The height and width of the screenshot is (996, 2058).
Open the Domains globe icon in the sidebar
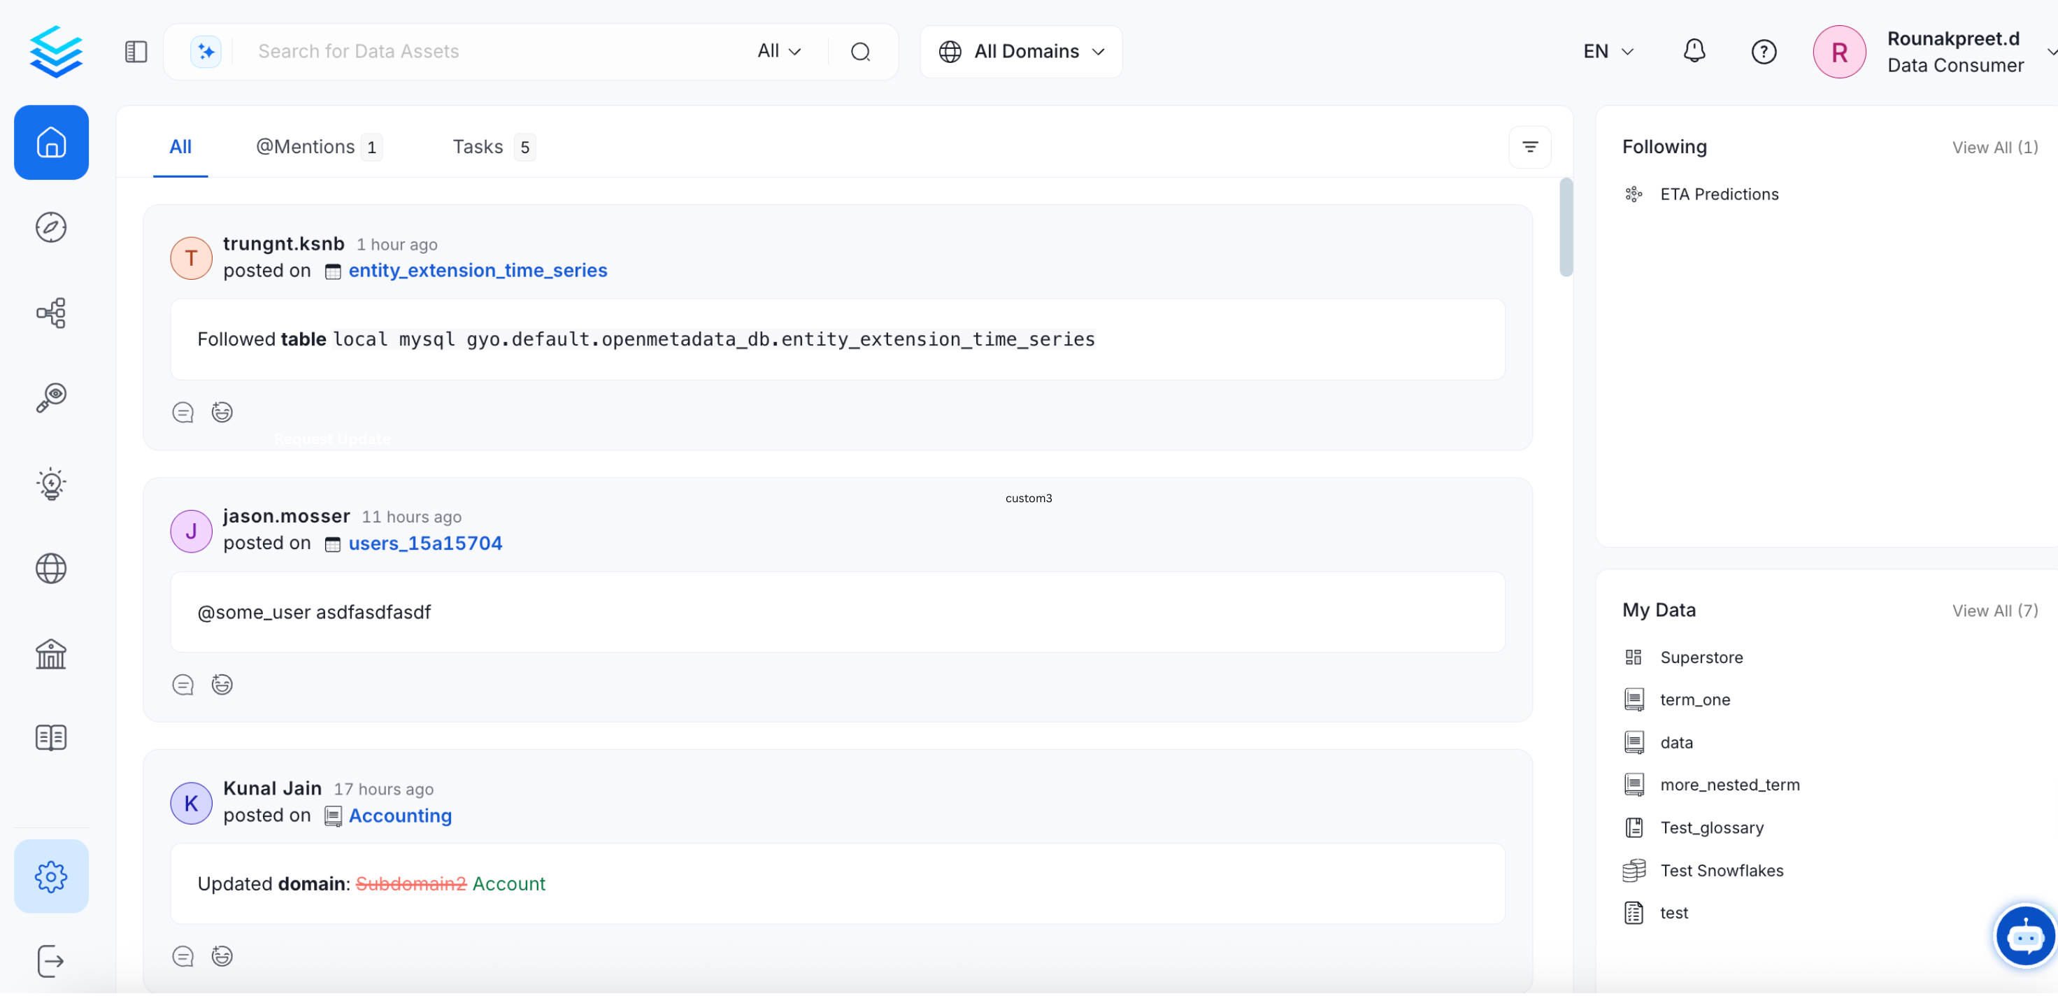click(51, 569)
